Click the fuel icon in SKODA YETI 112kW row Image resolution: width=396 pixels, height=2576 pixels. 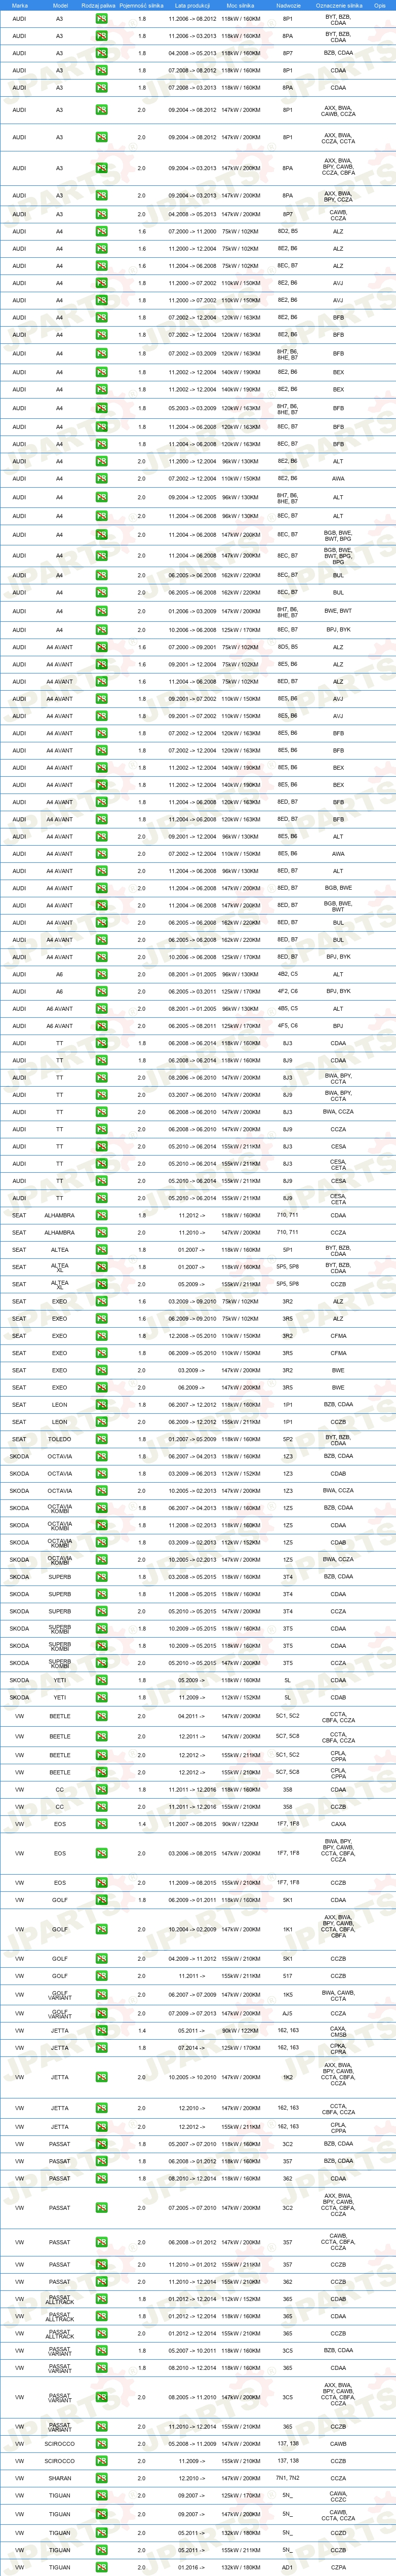pyautogui.click(x=101, y=1697)
